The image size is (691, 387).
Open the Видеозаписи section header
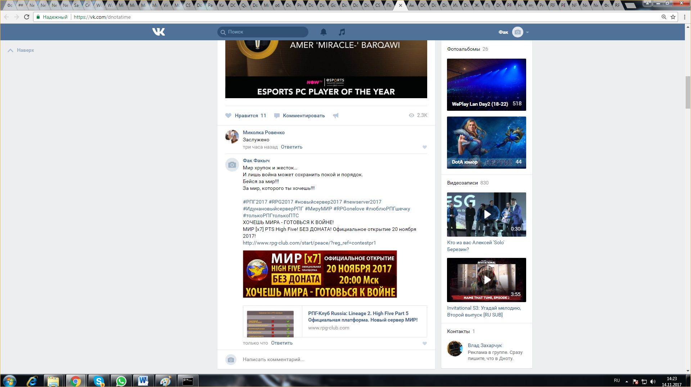(x=468, y=183)
